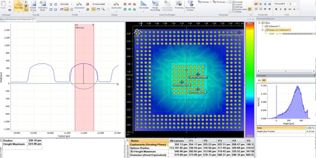Click the Bold formatting button
The height and width of the screenshot is (158, 316).
pos(276,9)
